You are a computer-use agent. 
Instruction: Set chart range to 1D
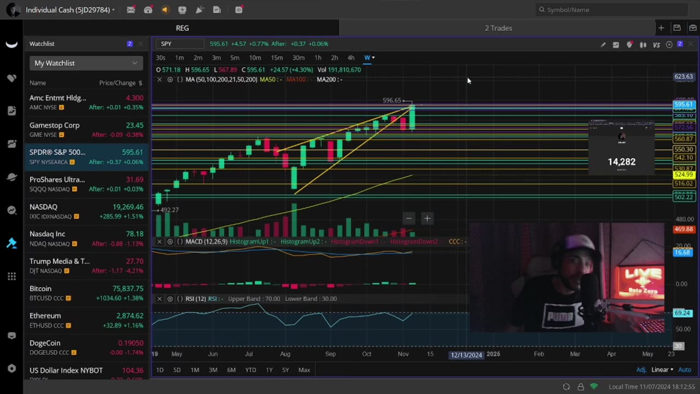tap(160, 370)
